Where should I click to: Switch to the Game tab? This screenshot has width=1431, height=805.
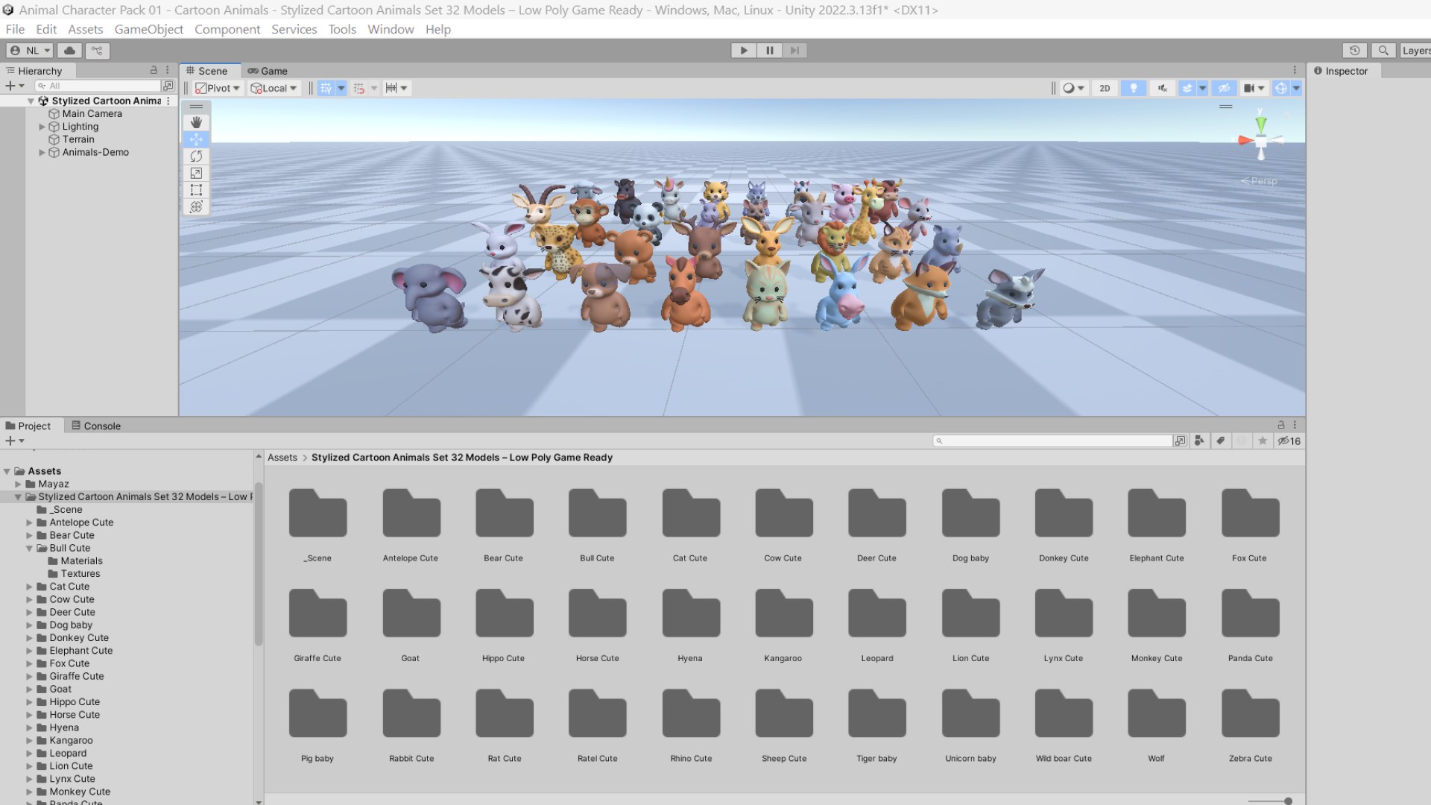click(x=268, y=71)
